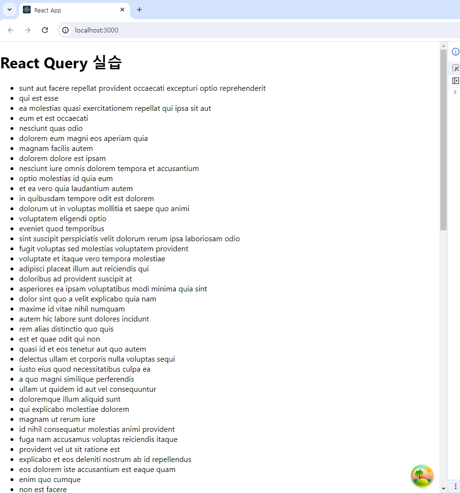Click 'dolorum ut in voluptas mollitia' item

104,209
